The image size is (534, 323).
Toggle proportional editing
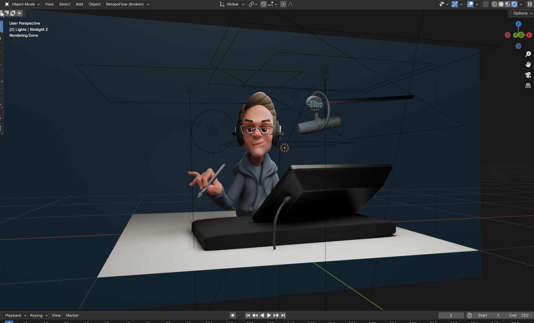coord(283,4)
